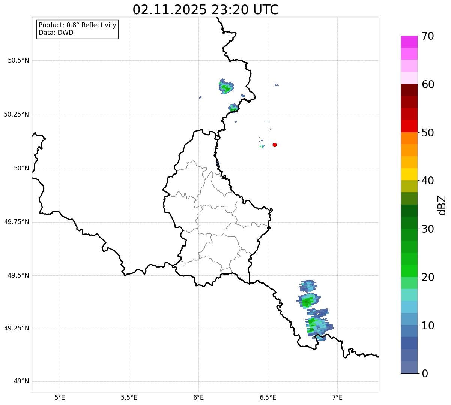451x405 pixels.
Task: Click the colorbar tick label 60
Action: (x=428, y=84)
